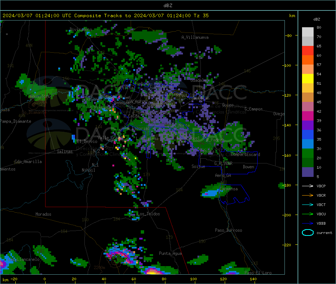The width and height of the screenshot is (336, 284).
Task: Click the 'Tz 35' text in header
Action: click(201, 16)
